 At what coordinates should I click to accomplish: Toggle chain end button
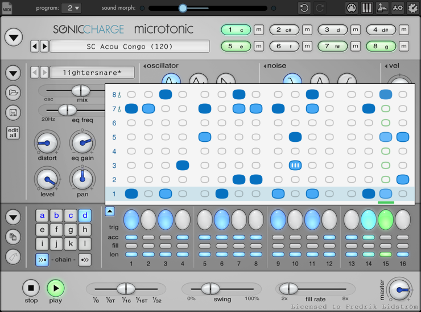tap(85, 260)
